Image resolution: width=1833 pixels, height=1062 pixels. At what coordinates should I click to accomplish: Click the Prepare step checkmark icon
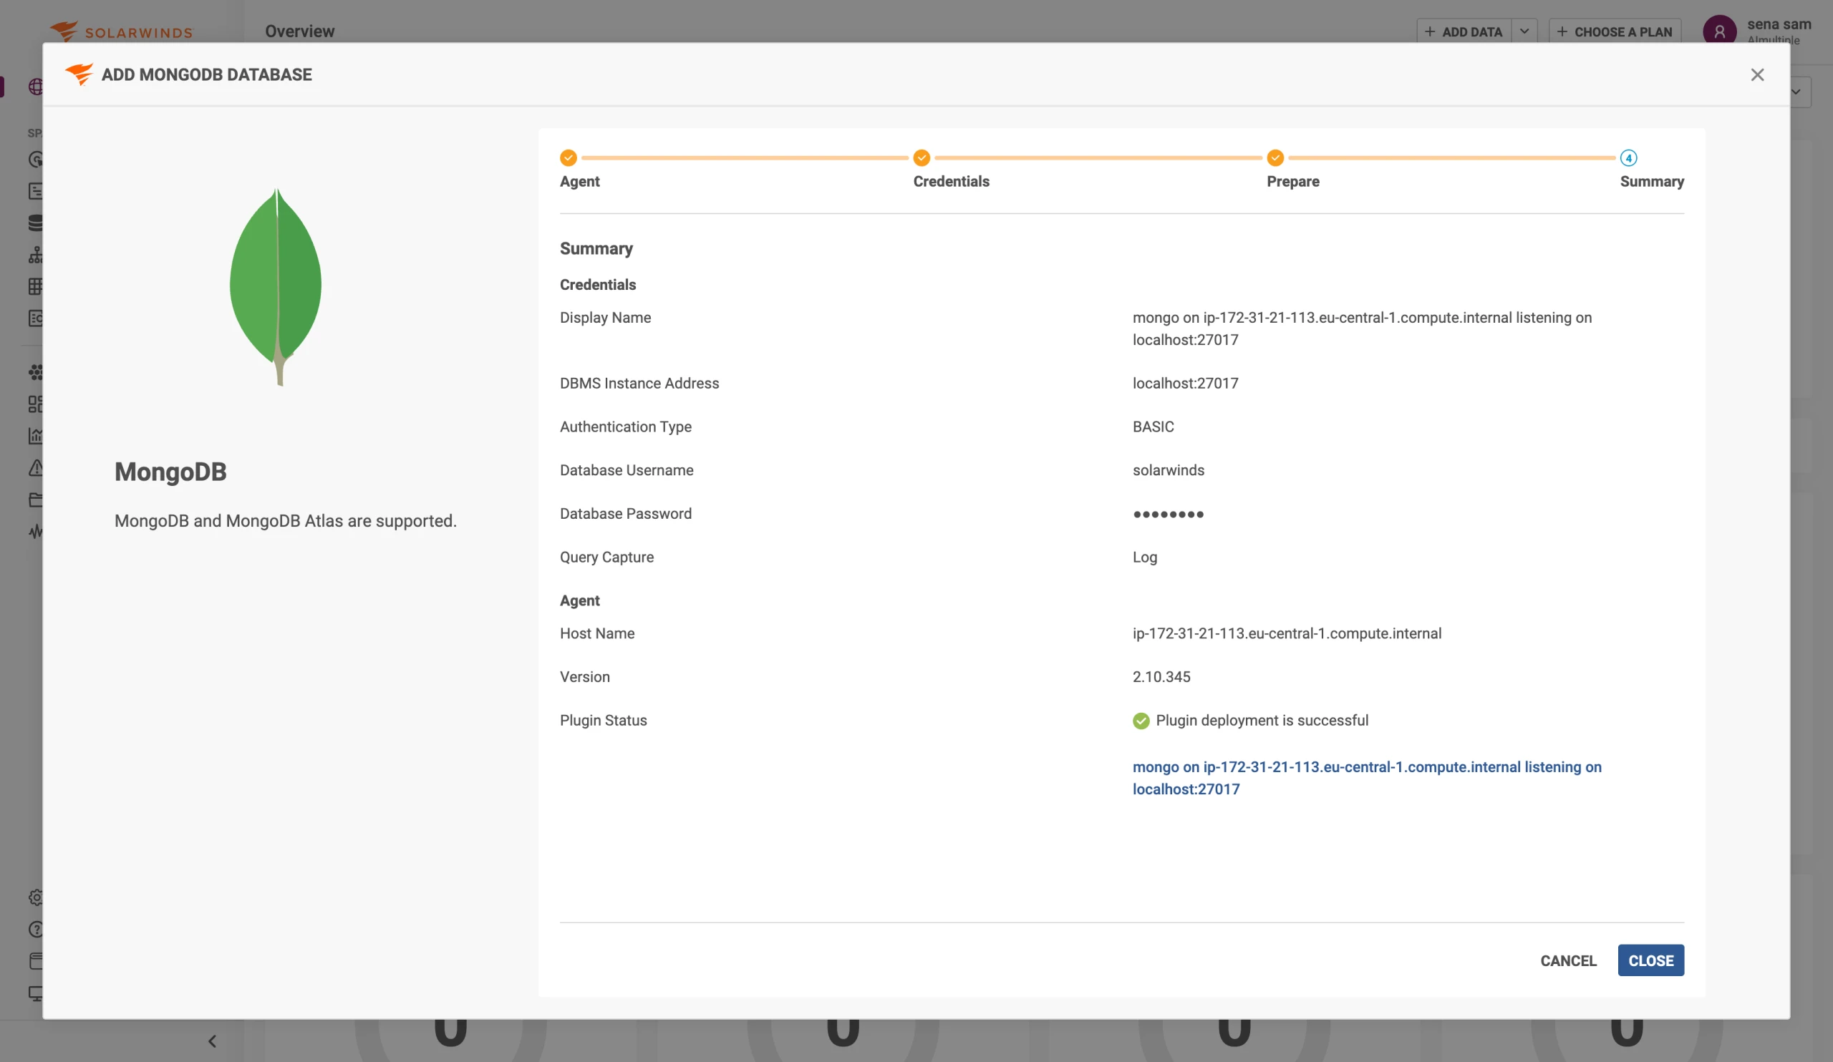click(x=1275, y=157)
